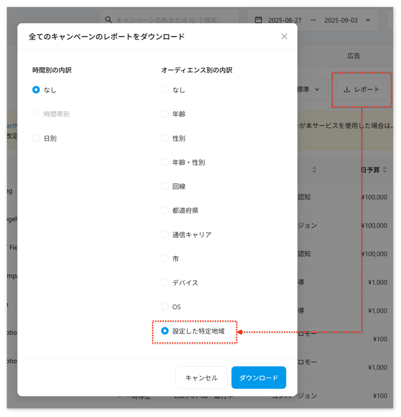Viewport: 401px width, 417px height.
Task: Click the blue ダウンロード button
Action: pyautogui.click(x=258, y=378)
